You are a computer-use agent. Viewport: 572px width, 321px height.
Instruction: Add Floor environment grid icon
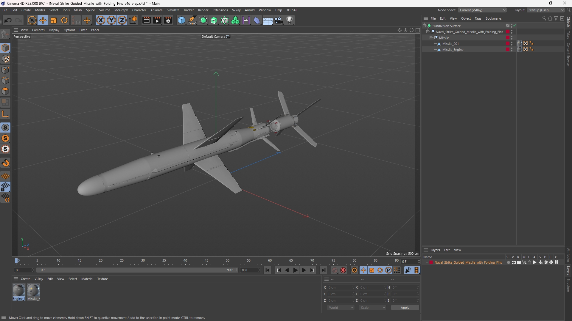click(x=268, y=20)
